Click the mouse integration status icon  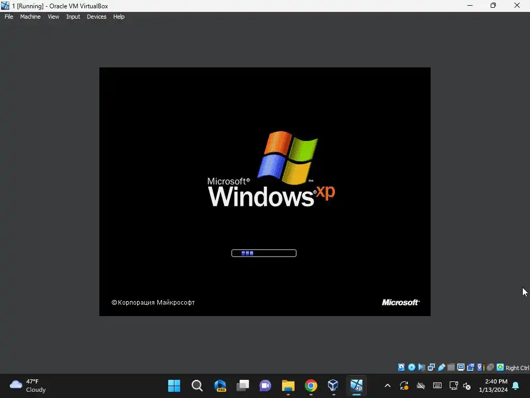click(x=491, y=367)
